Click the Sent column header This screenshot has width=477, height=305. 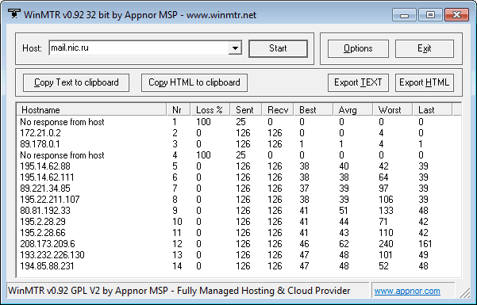tap(246, 109)
